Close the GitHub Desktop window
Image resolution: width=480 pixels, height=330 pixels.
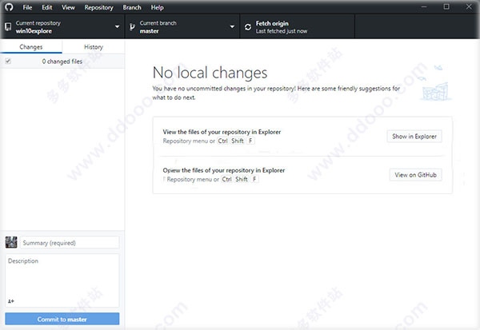coord(469,6)
